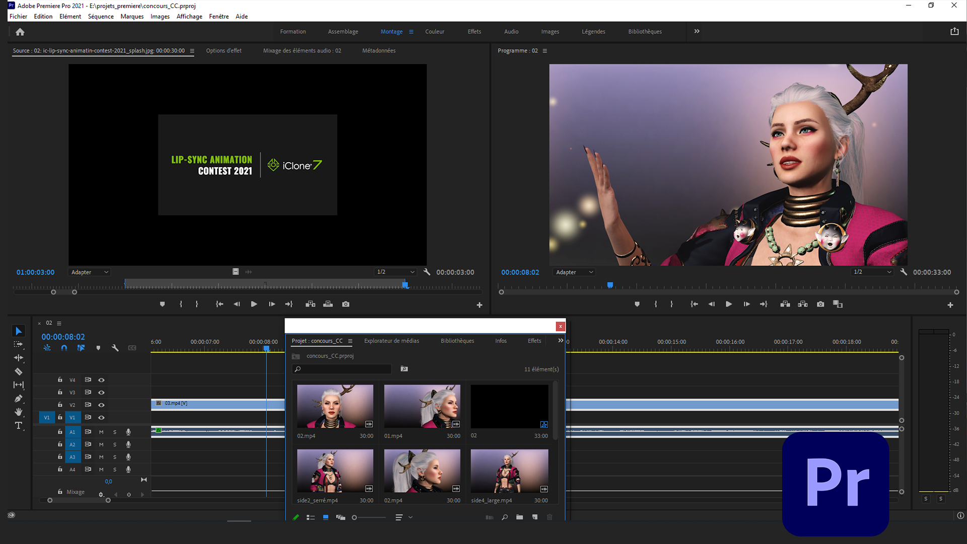Mute audio track A1
967x544 pixels.
[101, 432]
